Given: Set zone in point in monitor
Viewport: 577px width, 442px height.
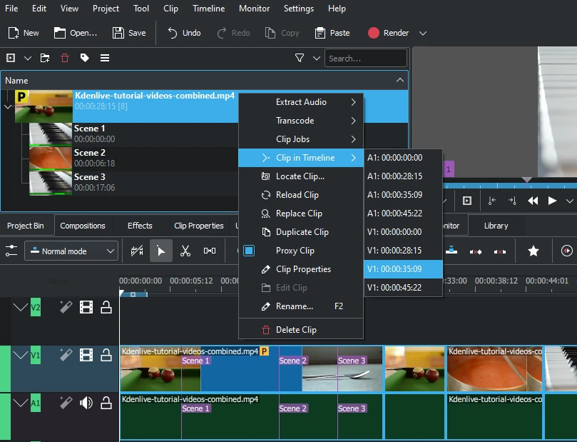Looking at the screenshot, I should pyautogui.click(x=492, y=201).
